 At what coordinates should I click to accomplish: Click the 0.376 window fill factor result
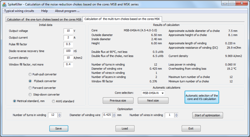pos(153,81)
